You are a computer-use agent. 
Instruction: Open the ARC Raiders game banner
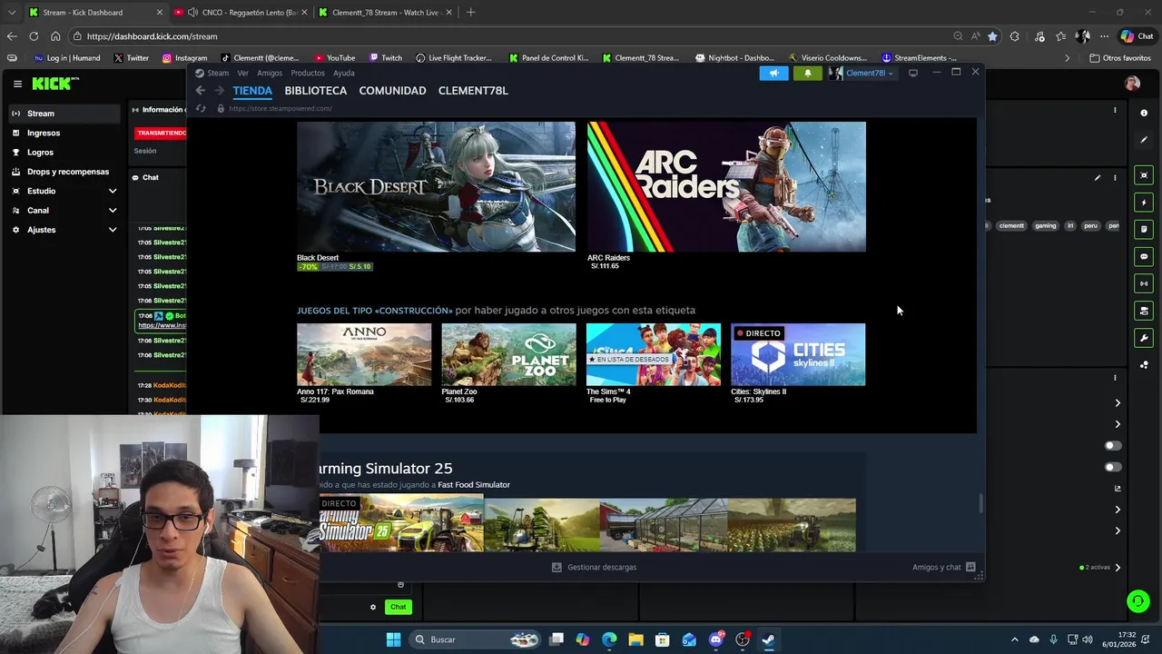pyautogui.click(x=726, y=186)
